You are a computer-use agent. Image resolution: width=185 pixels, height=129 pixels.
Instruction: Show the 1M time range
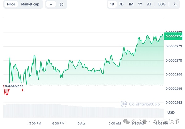(131, 4)
